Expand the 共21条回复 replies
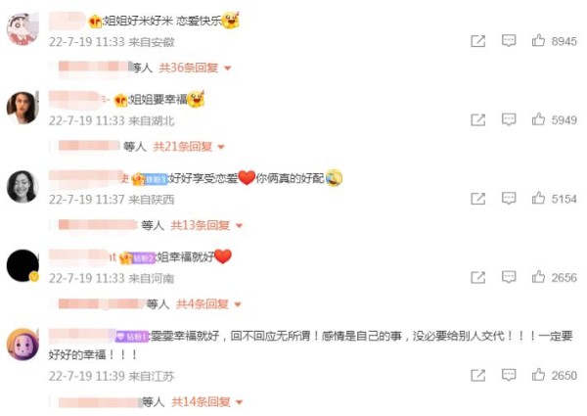 point(189,147)
